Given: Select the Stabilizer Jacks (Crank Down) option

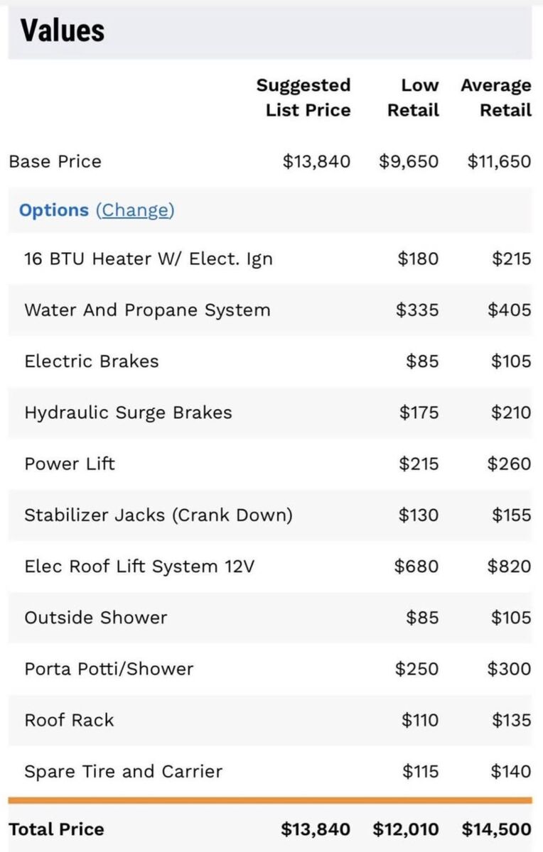Looking at the screenshot, I should point(158,515).
